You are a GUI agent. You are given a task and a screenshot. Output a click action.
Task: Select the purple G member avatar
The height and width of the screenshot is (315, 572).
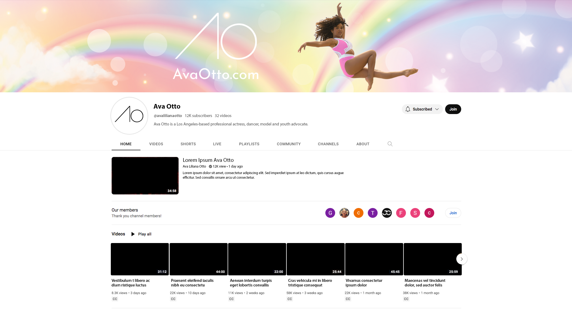330,213
